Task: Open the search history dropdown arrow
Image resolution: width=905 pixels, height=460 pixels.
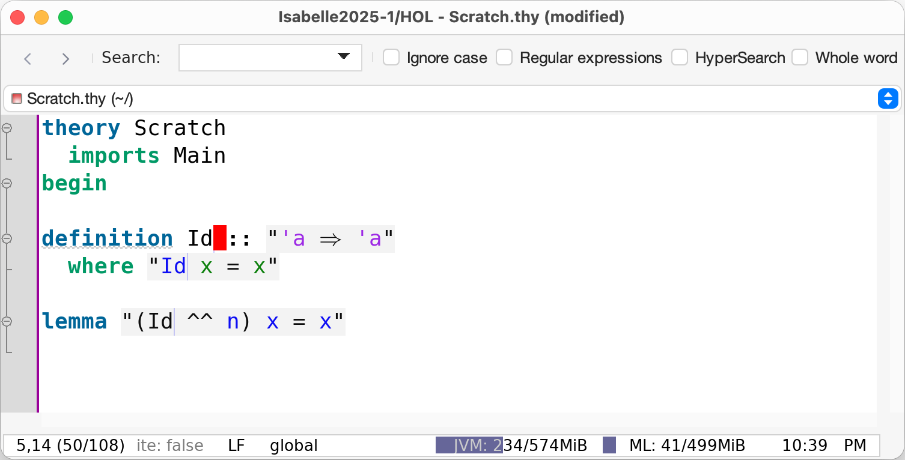Action: tap(344, 56)
